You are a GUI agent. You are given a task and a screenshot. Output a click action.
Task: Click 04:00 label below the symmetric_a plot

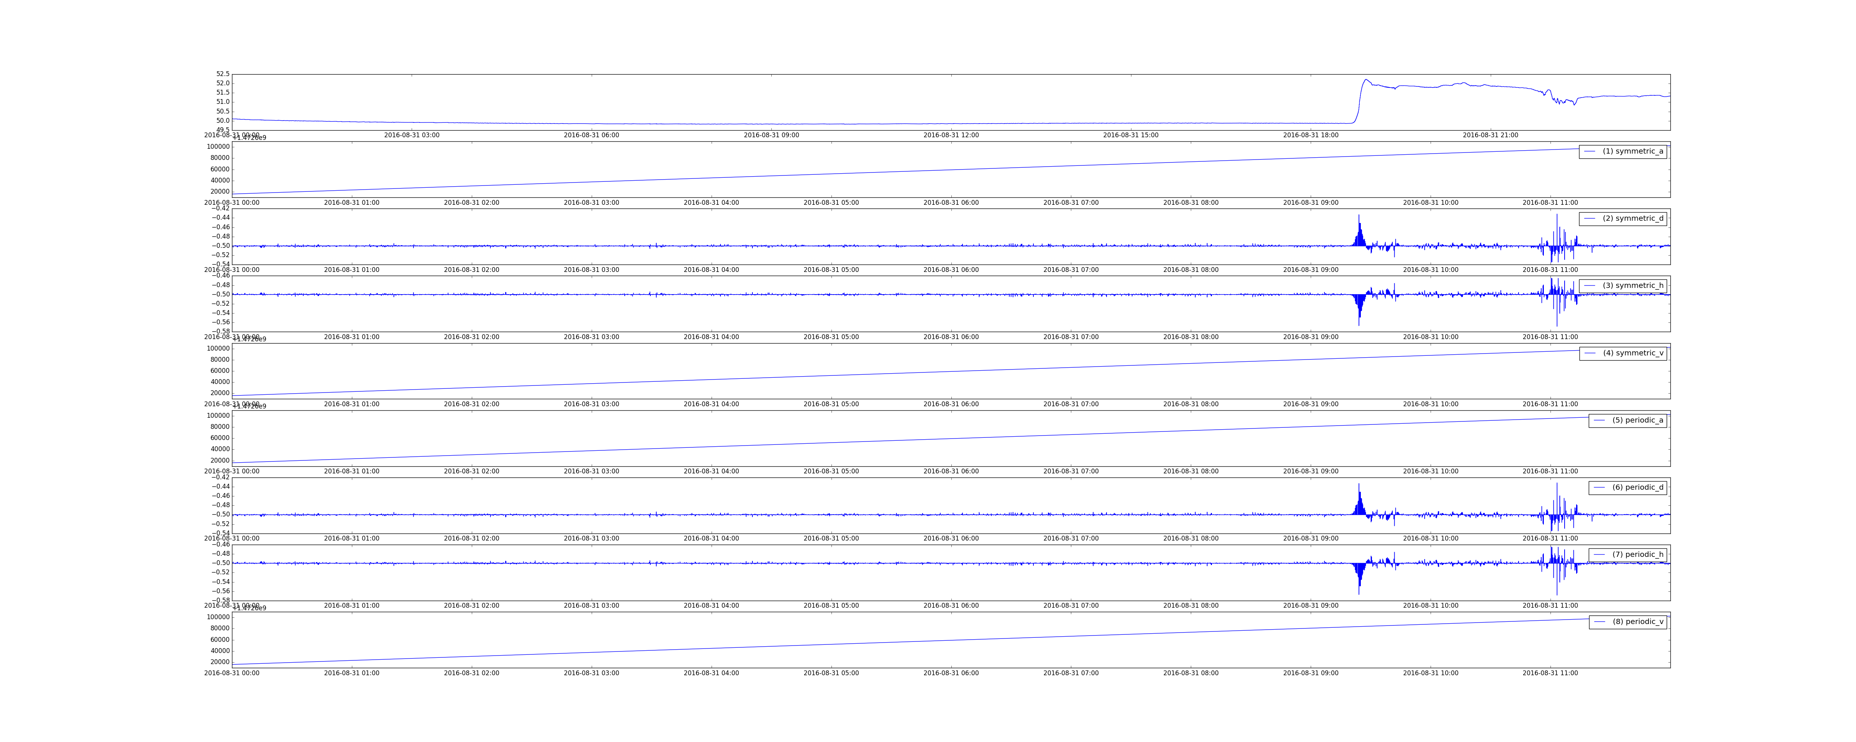[x=711, y=203]
